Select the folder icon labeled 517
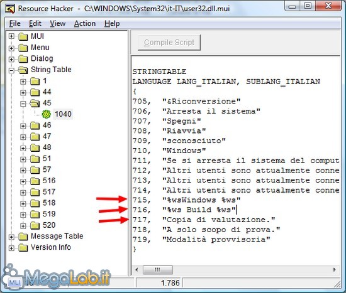 [35, 192]
